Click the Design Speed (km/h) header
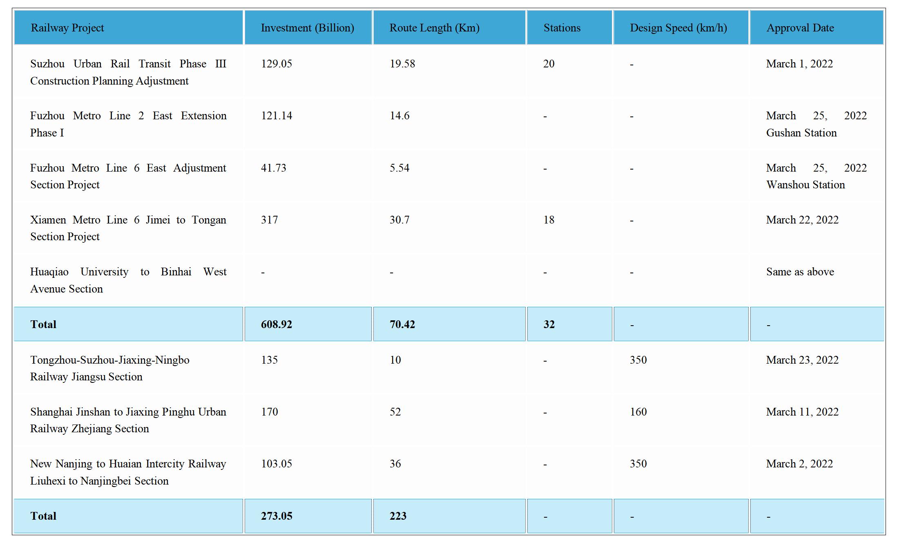 [678, 28]
